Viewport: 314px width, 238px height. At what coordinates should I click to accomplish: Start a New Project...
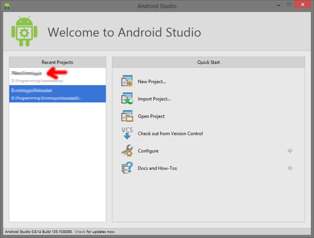[152, 82]
